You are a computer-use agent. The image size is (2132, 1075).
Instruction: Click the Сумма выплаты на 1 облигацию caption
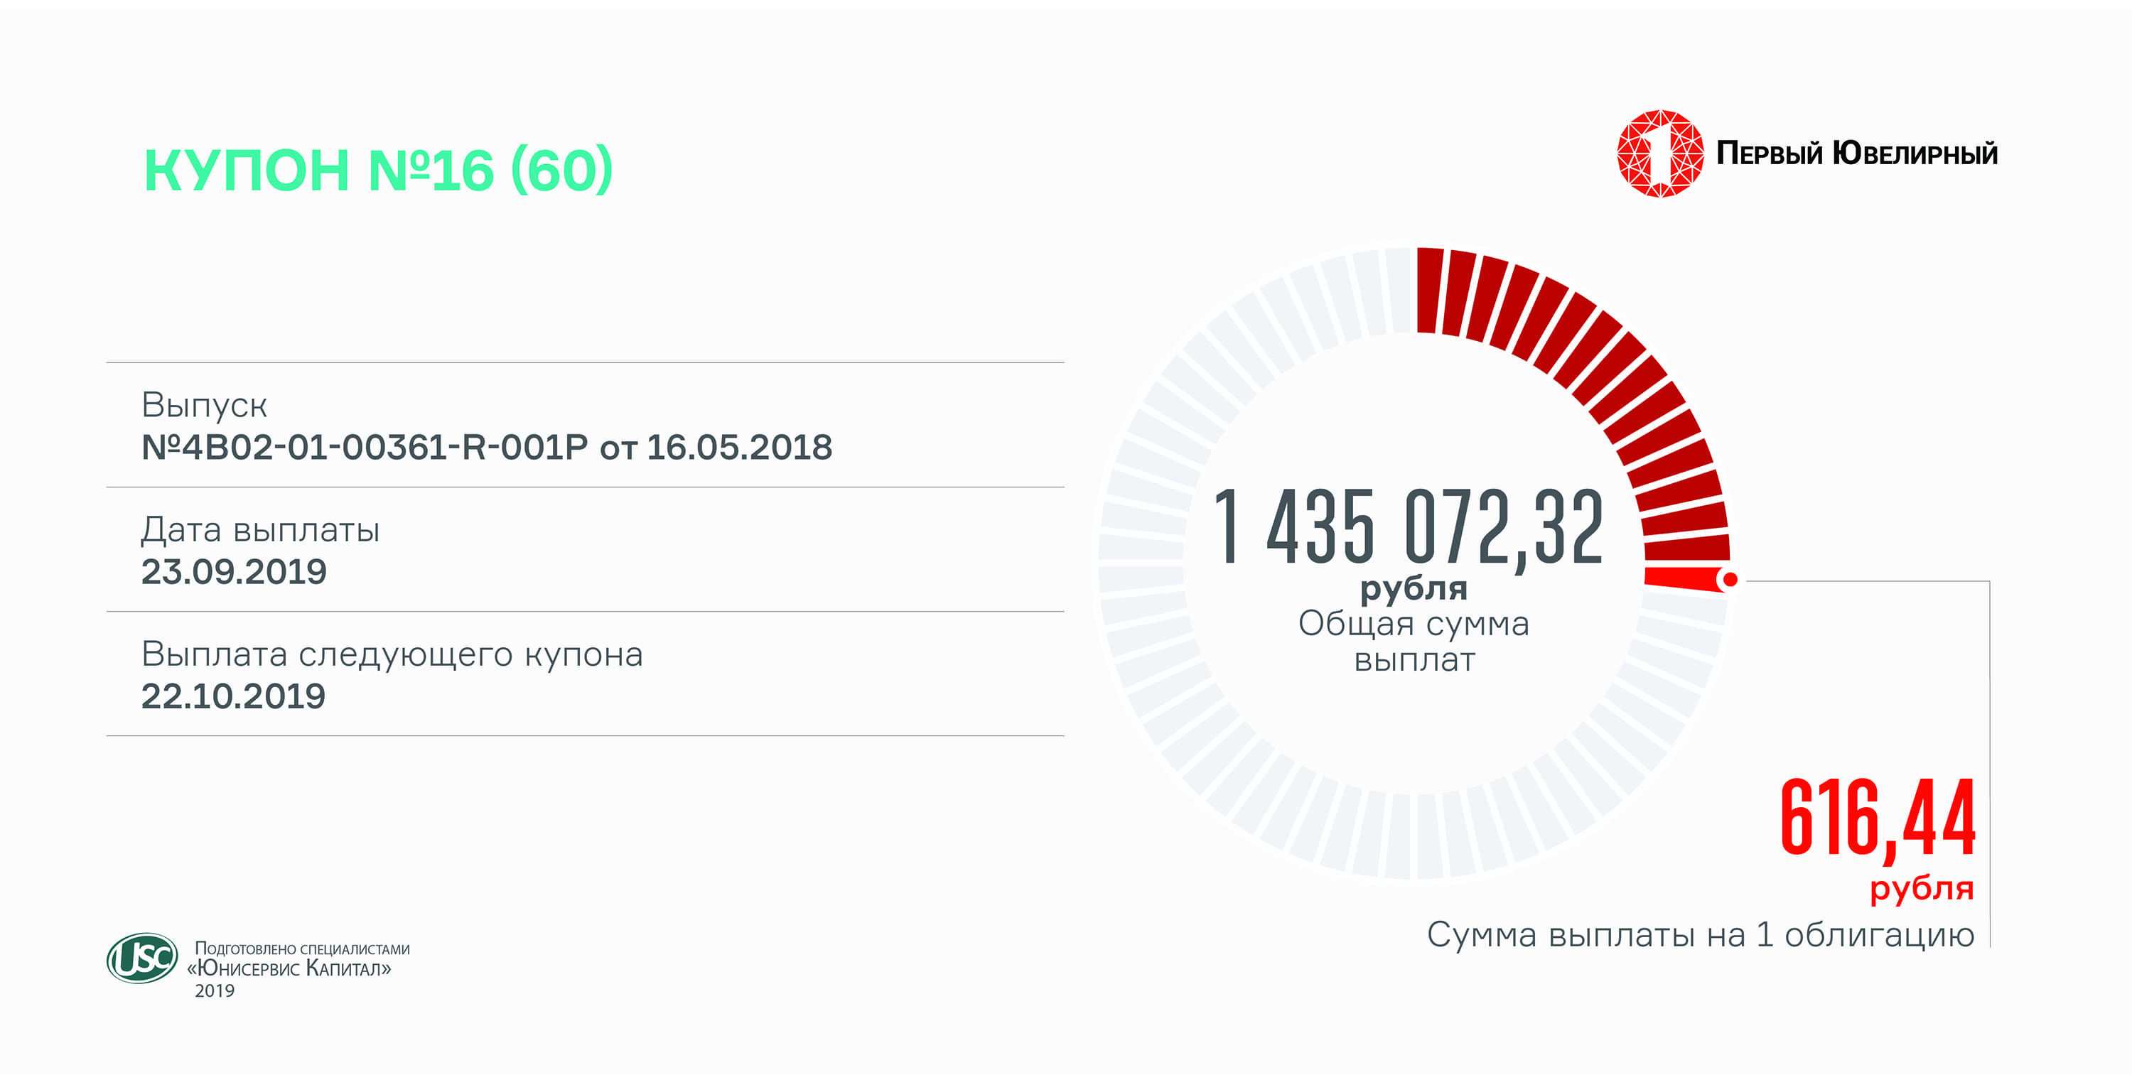[1700, 935]
